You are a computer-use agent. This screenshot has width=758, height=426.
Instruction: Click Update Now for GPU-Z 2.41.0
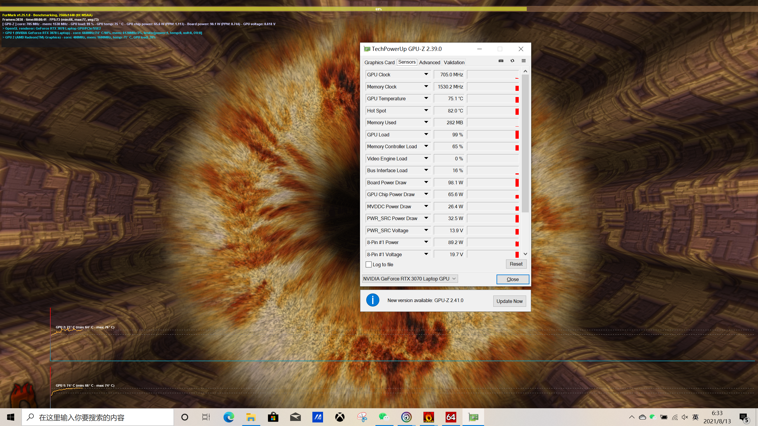click(509, 301)
